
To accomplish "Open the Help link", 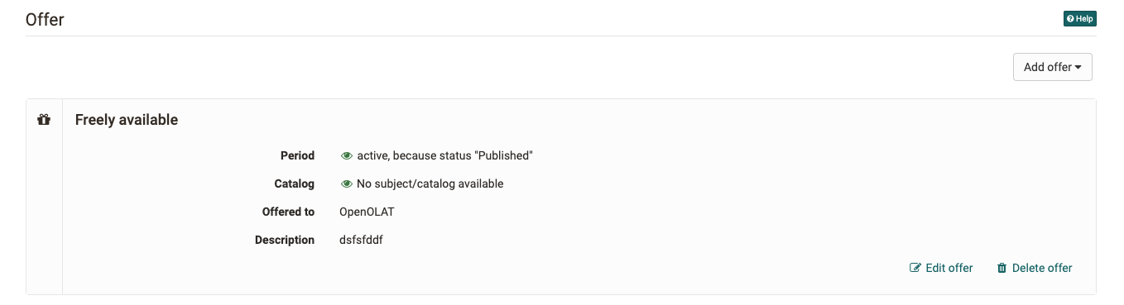I will point(1080,19).
